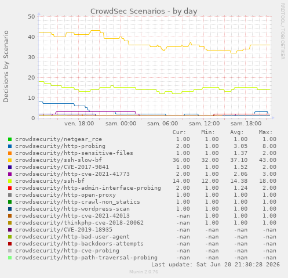Select the crowdsecurity/CVE-2017-9841 label
The width and height of the screenshot is (288, 278).
coord(62,167)
